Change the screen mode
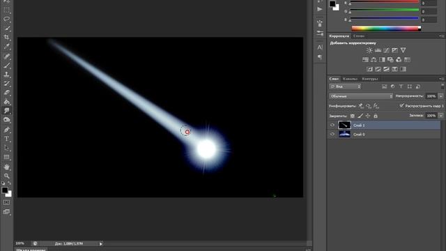Screen dimensions: 446x251 6,212
